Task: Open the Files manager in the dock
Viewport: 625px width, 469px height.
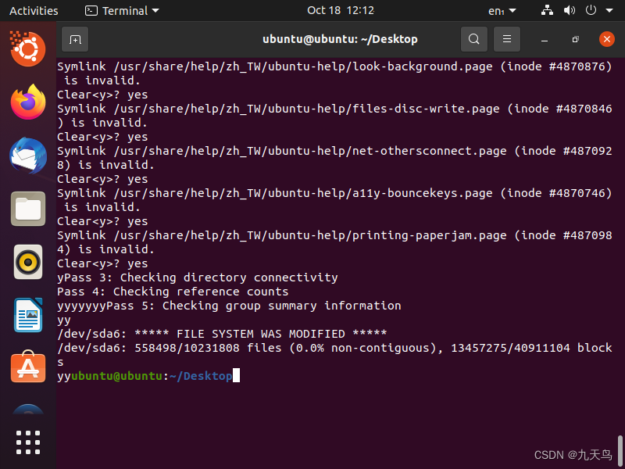Action: tap(28, 209)
